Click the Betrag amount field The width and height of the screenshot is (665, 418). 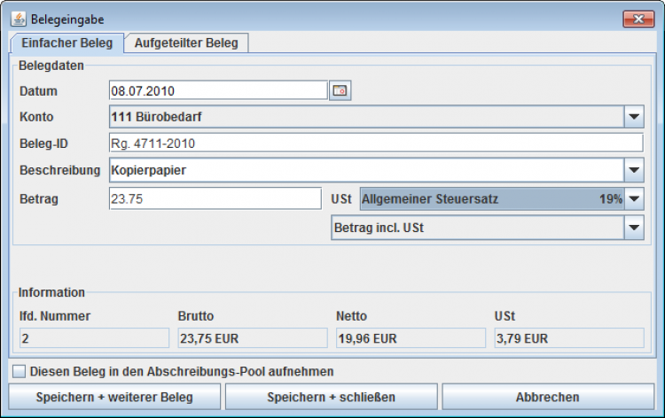[214, 199]
